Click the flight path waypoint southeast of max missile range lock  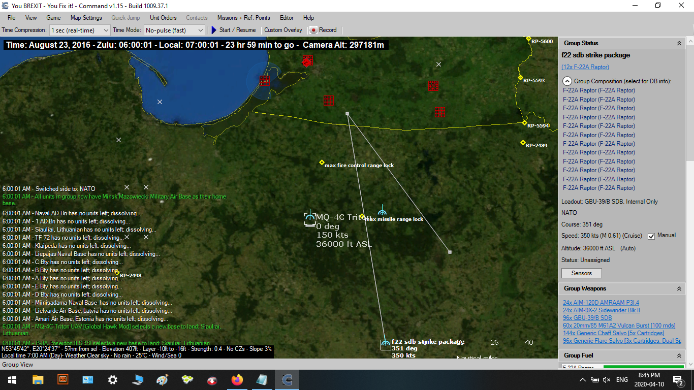(x=450, y=252)
